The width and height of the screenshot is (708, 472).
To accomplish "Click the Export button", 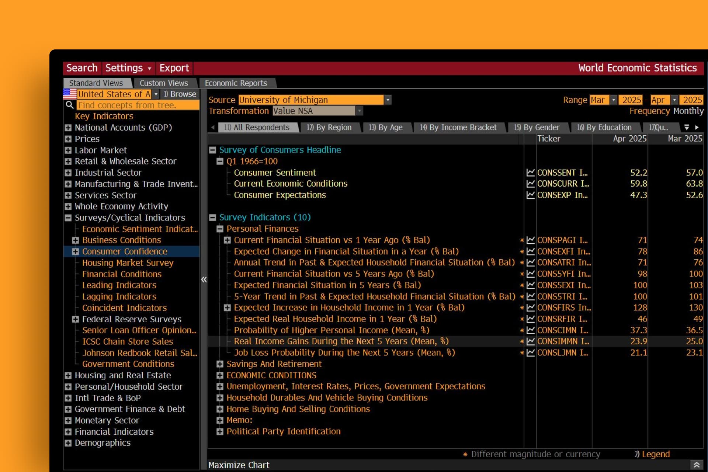I will (174, 68).
